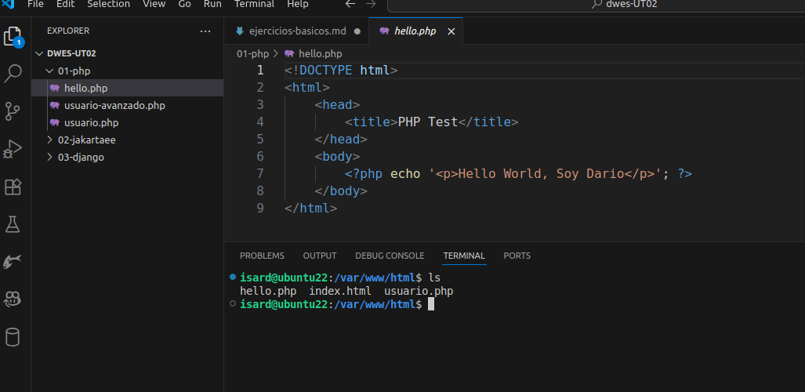Close the hello.php editor tab
The image size is (805, 392).
click(451, 31)
